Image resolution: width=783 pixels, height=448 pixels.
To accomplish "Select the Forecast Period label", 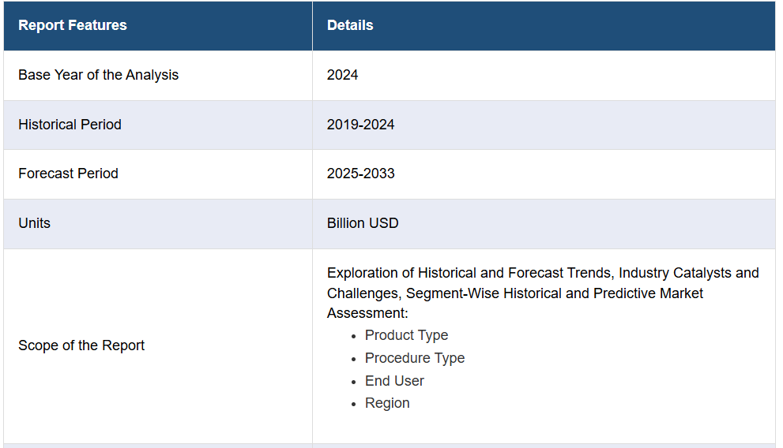I will [x=69, y=174].
